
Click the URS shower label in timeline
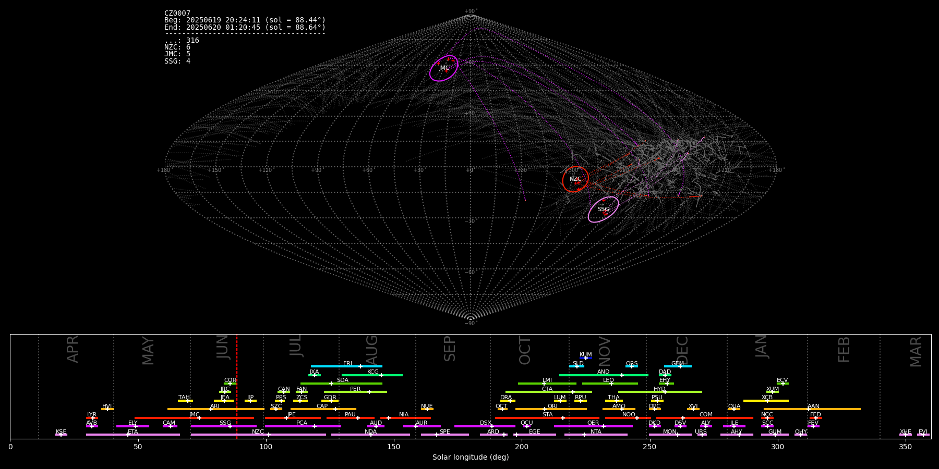pos(701,432)
